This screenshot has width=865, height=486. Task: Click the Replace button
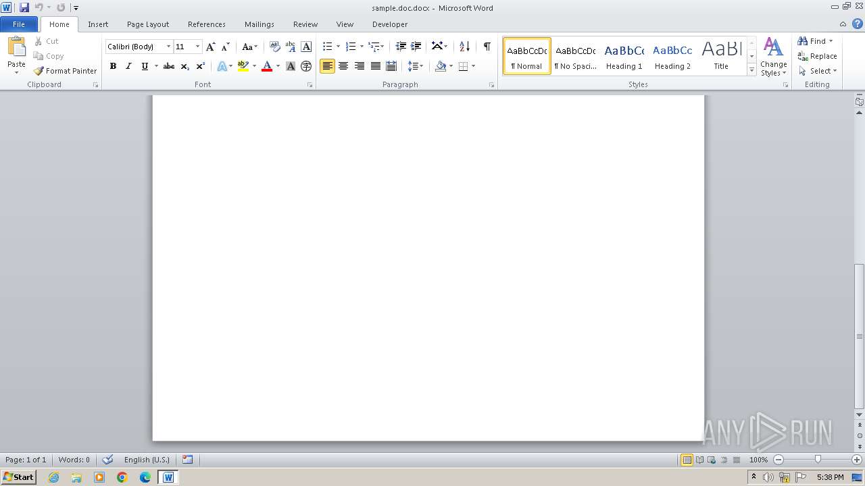point(818,56)
